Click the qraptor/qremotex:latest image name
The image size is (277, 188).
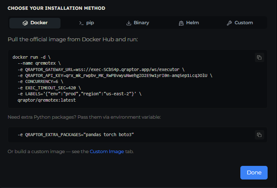point(46,100)
